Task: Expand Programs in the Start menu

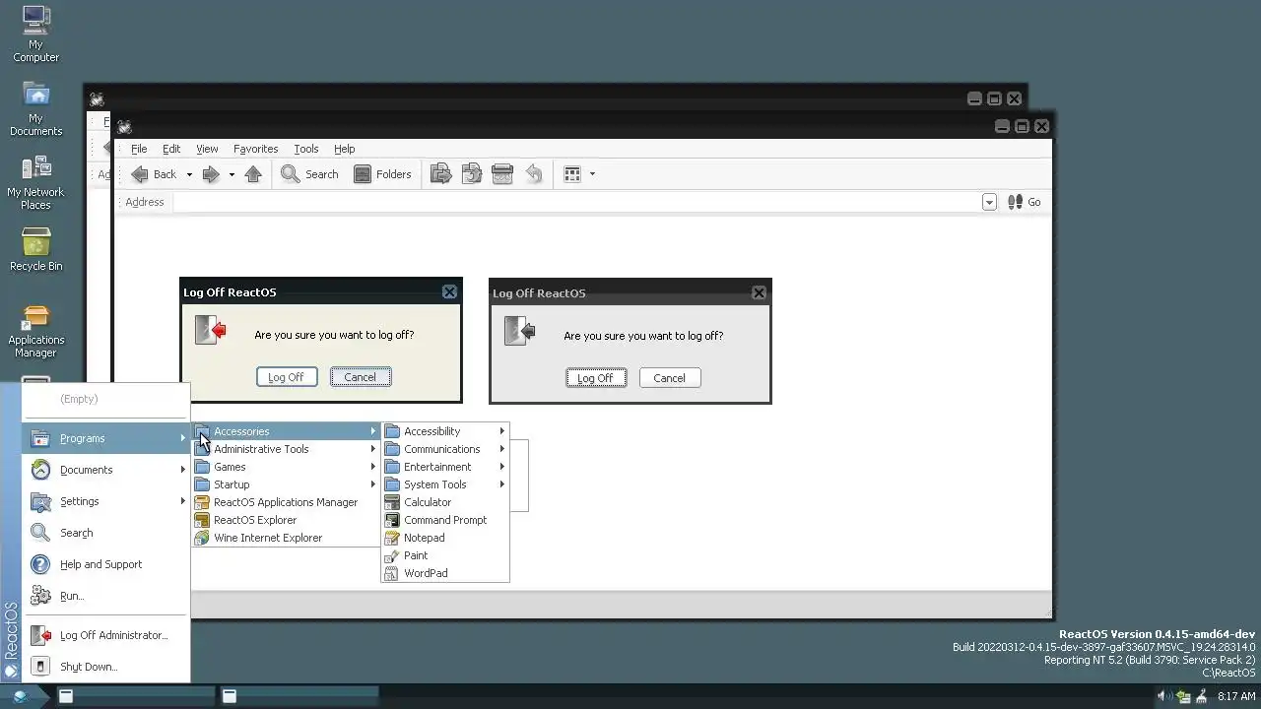Action: pos(106,438)
